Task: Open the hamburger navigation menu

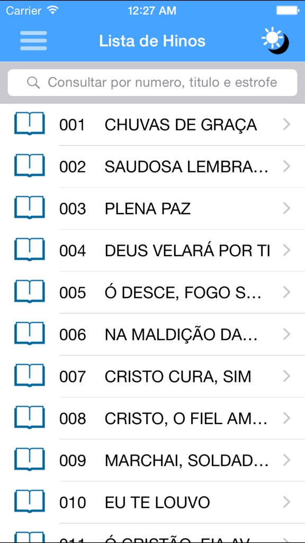Action: pos(33,40)
